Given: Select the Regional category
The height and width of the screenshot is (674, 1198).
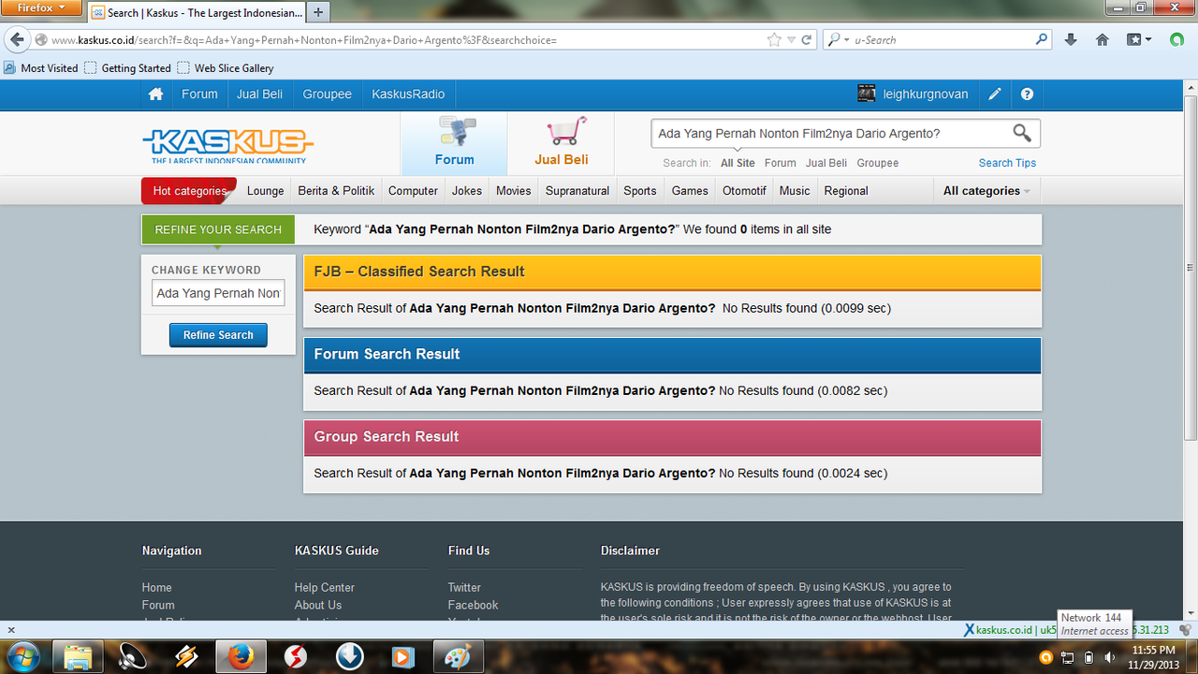Looking at the screenshot, I should coord(846,191).
